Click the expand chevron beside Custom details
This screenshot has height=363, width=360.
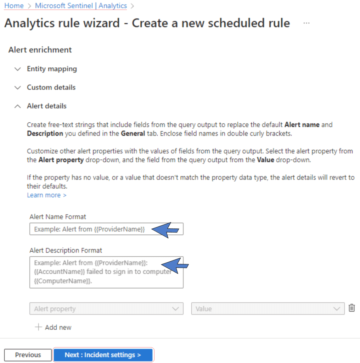tap(18, 88)
